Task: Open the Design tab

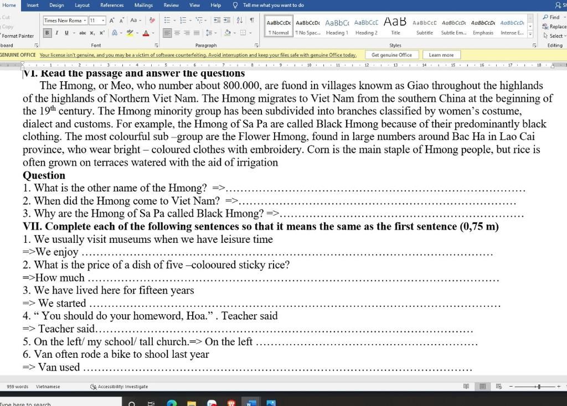Action: [x=56, y=5]
